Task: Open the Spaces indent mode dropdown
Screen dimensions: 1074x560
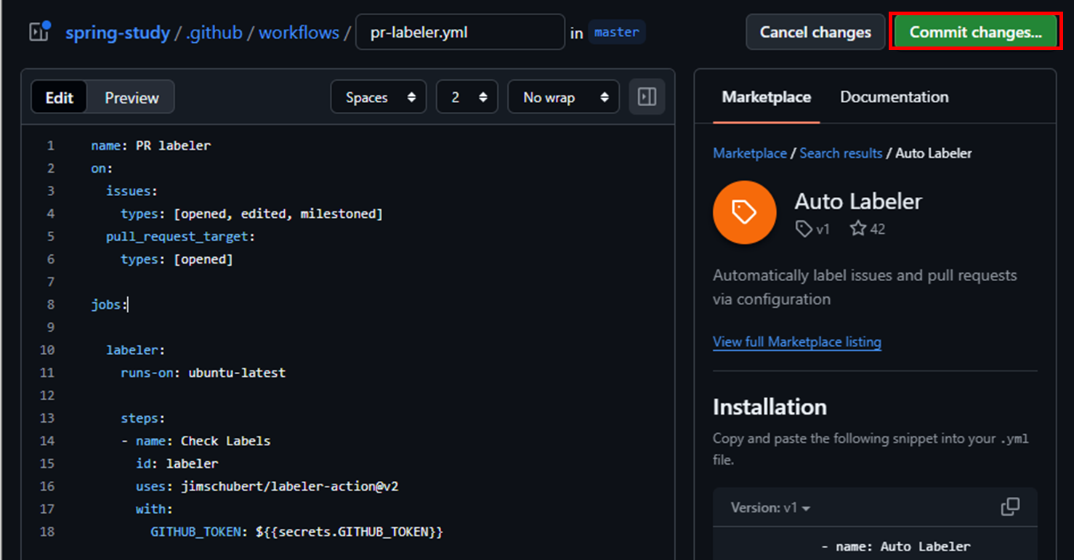Action: [380, 97]
